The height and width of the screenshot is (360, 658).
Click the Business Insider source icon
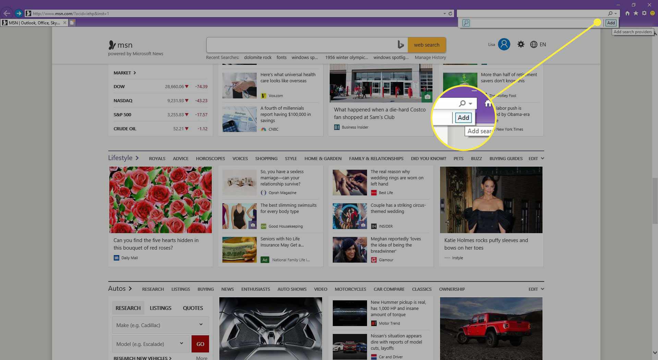point(337,127)
